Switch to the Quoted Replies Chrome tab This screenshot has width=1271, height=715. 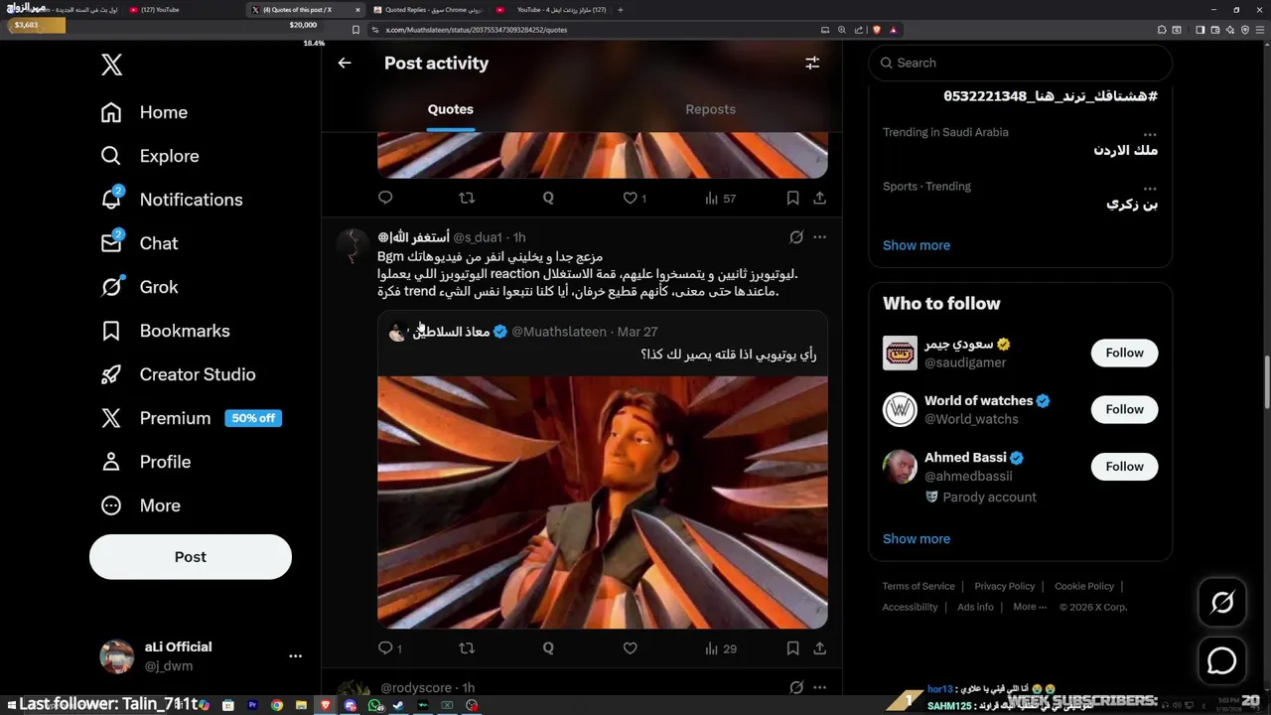428,10
